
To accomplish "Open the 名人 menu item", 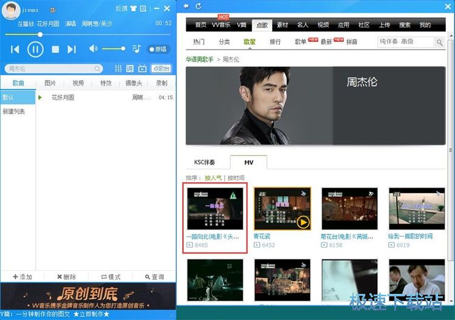I will click(303, 25).
